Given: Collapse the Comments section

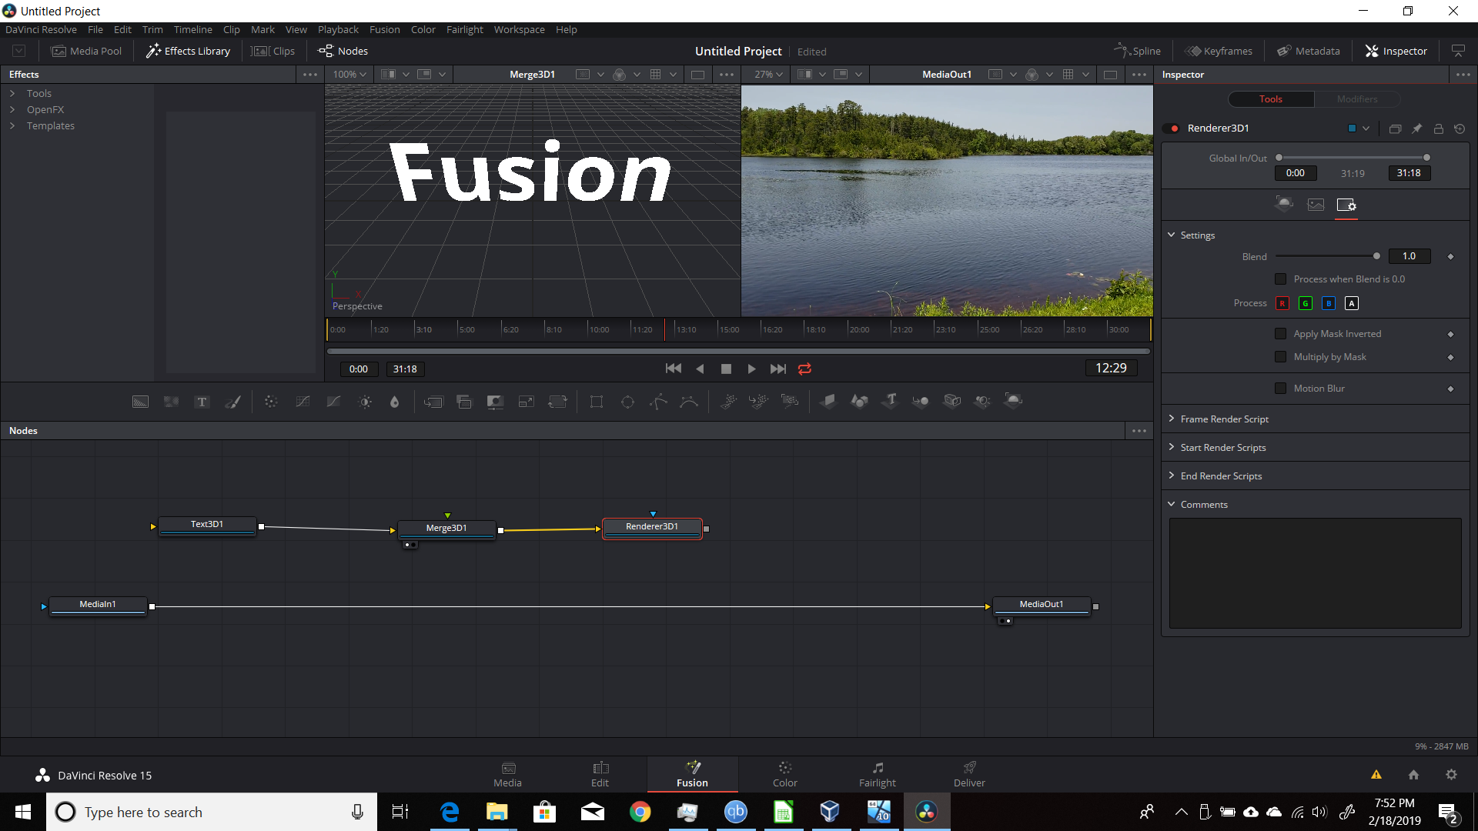Looking at the screenshot, I should [1172, 504].
